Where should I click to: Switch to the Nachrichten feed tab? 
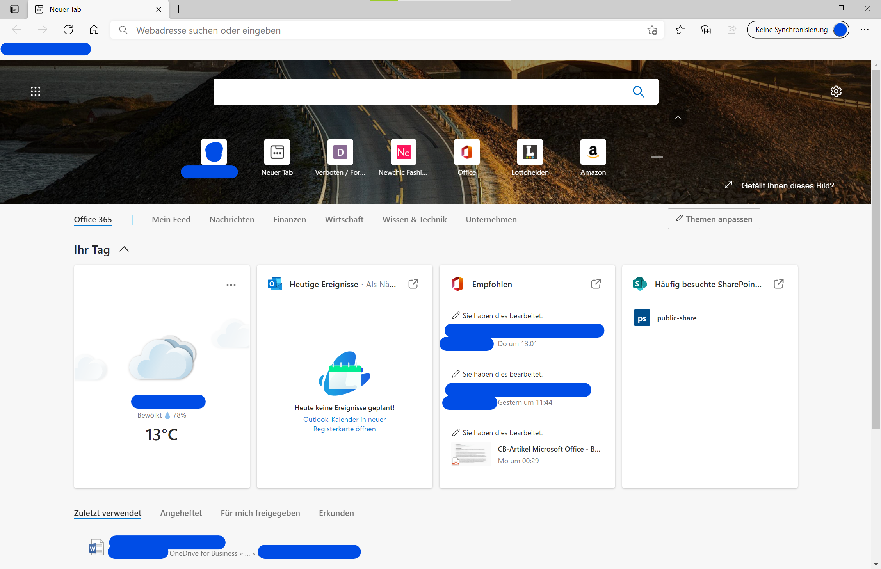point(232,220)
